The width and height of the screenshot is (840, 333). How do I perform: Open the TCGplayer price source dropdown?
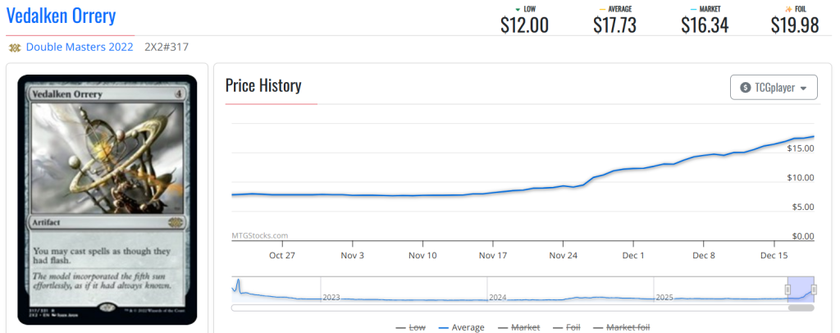(x=774, y=88)
